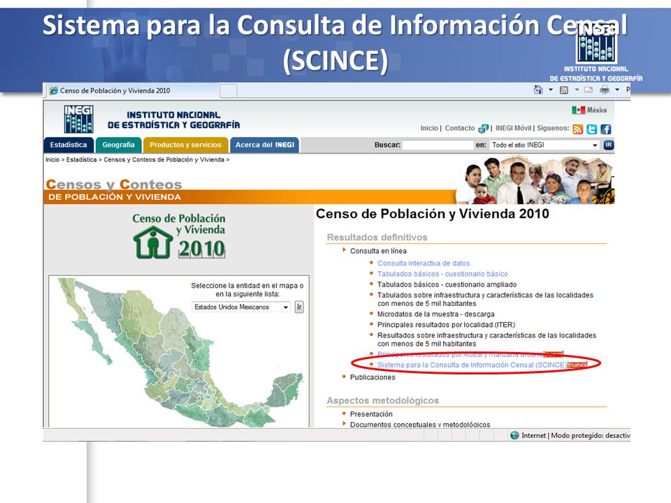The image size is (671, 503).
Task: Click the INEGI logo on the webpage
Action: tap(79, 119)
